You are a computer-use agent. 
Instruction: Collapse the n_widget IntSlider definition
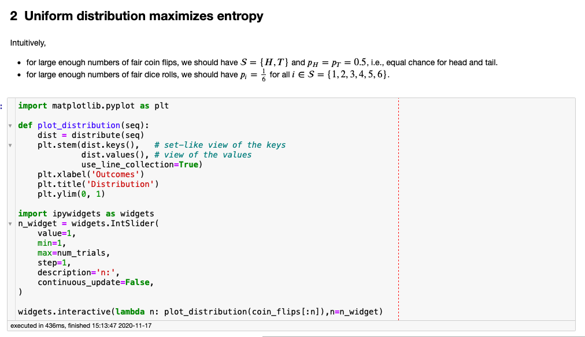(x=12, y=223)
